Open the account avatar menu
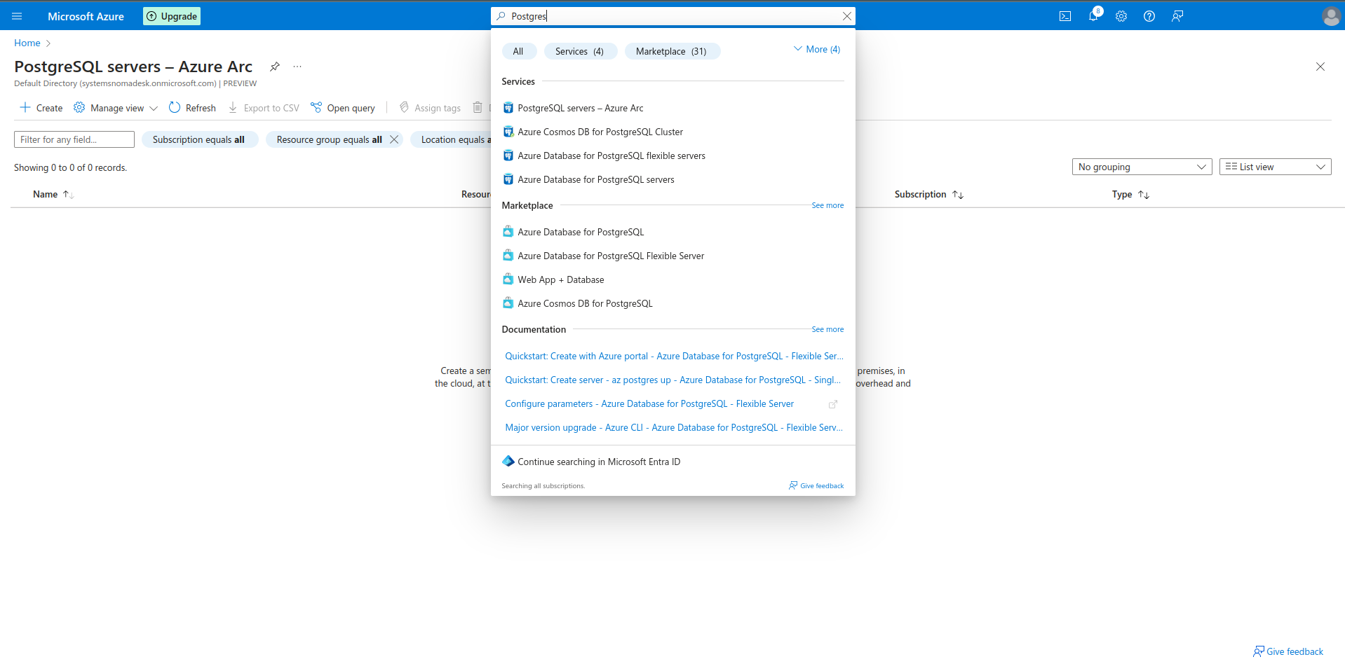1345x671 pixels. click(x=1331, y=16)
